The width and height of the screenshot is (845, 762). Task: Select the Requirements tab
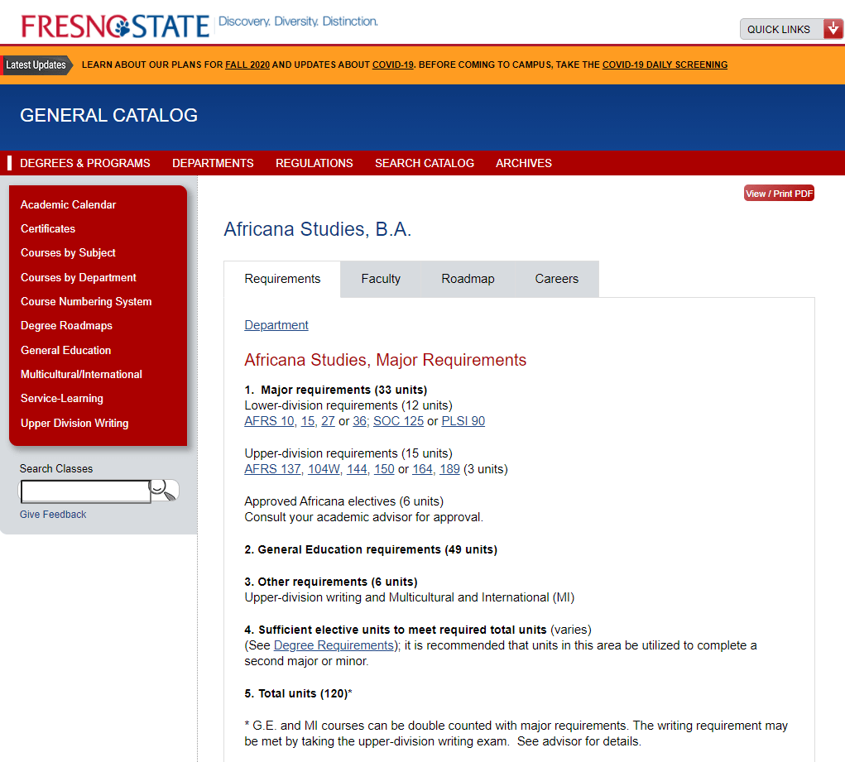coord(282,279)
